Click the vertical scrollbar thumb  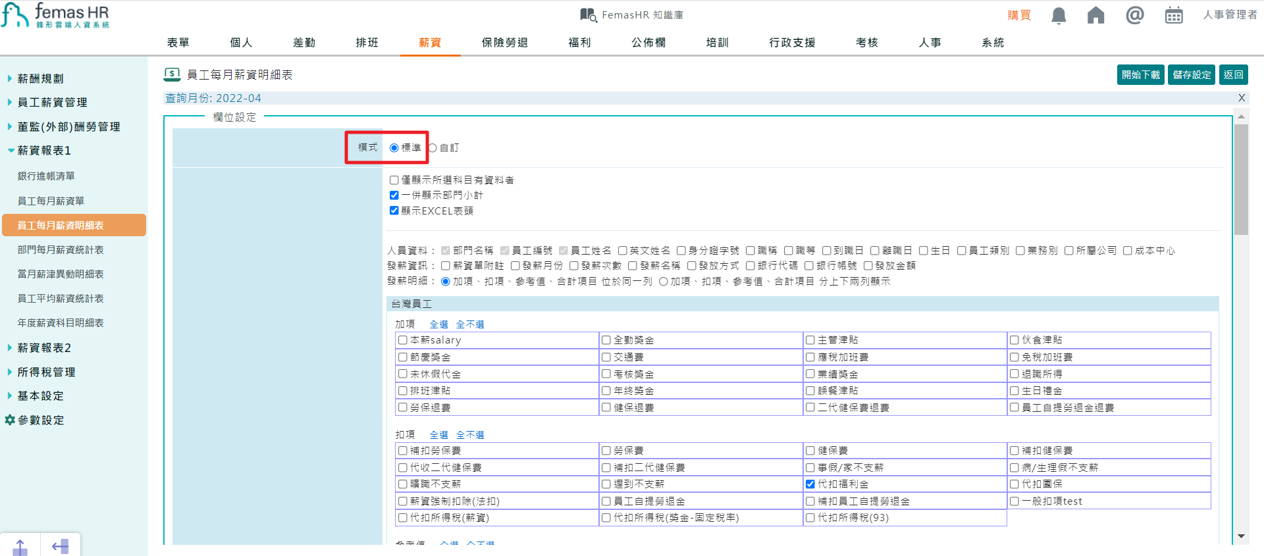tap(1241, 179)
